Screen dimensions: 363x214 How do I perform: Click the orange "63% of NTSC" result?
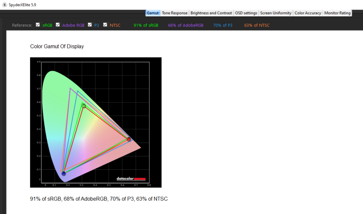click(x=257, y=25)
